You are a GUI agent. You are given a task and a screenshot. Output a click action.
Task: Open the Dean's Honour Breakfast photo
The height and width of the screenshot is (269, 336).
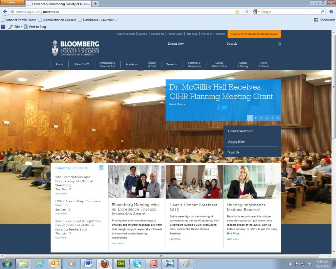[195, 182]
